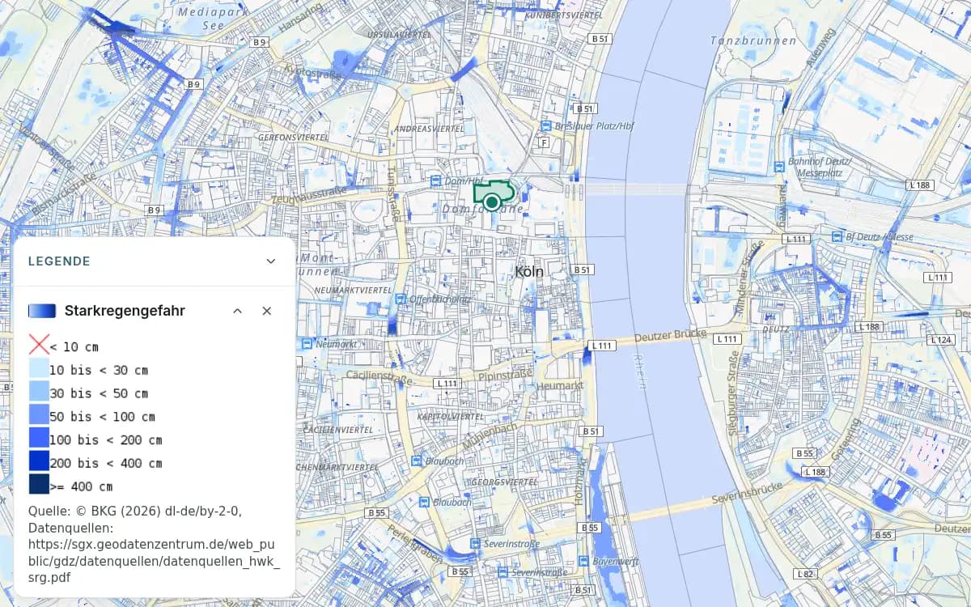
Task: Click the 50 bis < 100 cm swatch
Action: pos(39,416)
